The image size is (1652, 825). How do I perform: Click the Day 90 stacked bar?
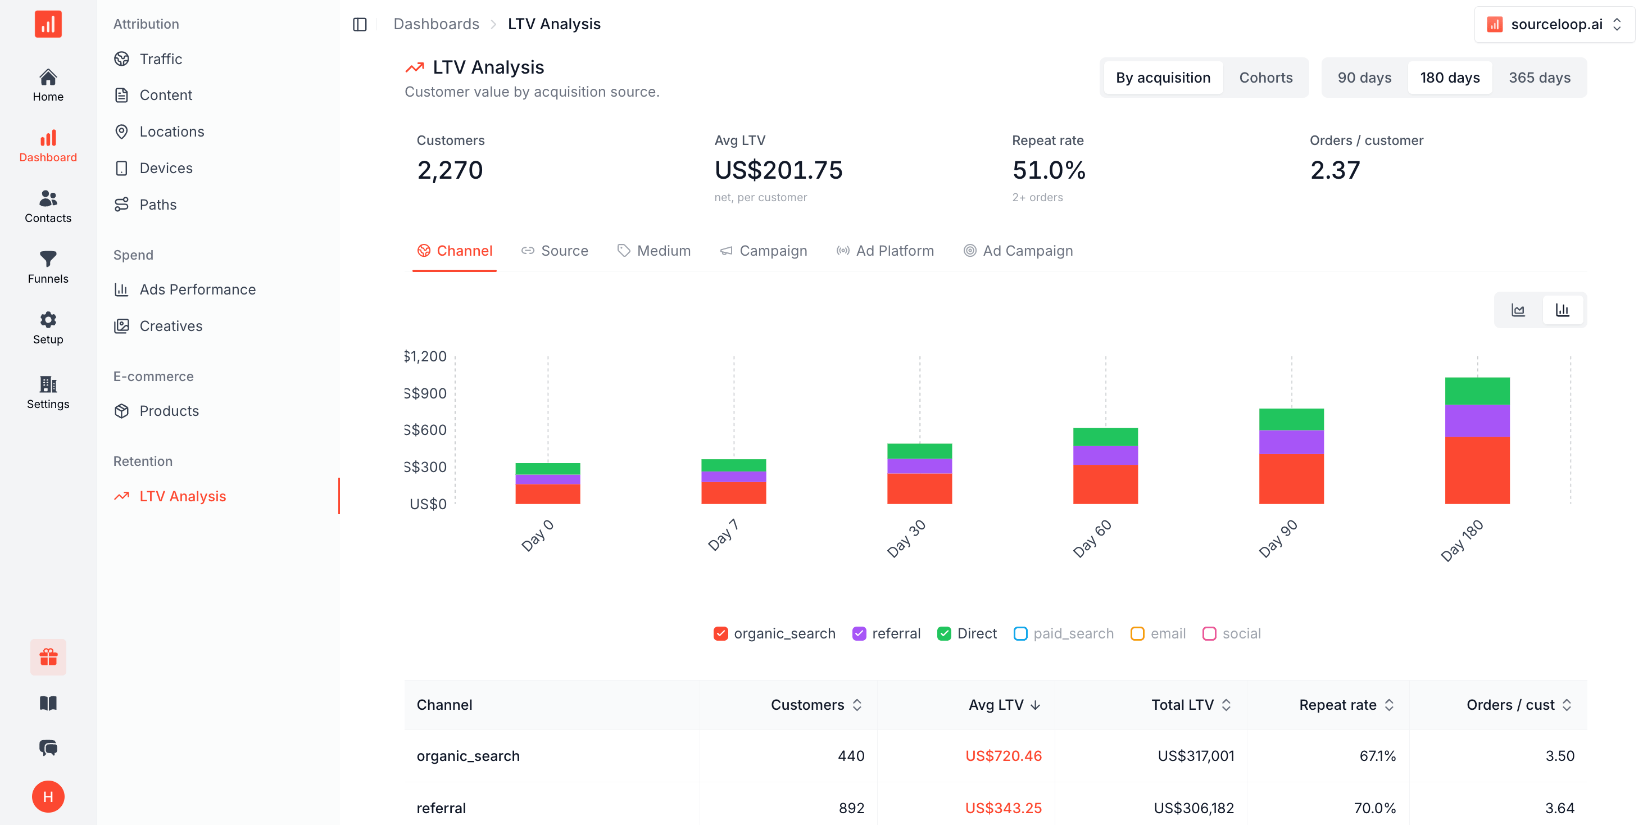click(1291, 456)
